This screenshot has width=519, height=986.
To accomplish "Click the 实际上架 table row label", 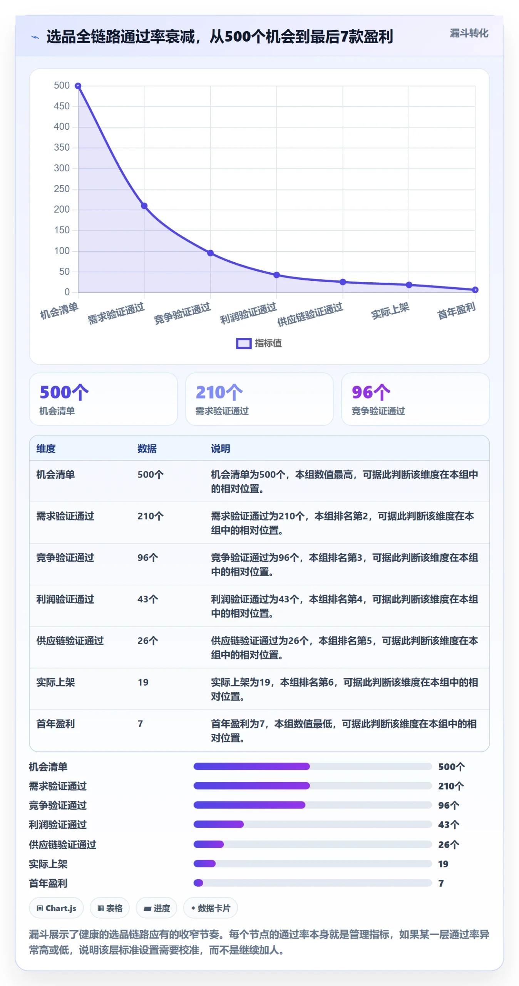I will pyautogui.click(x=55, y=682).
